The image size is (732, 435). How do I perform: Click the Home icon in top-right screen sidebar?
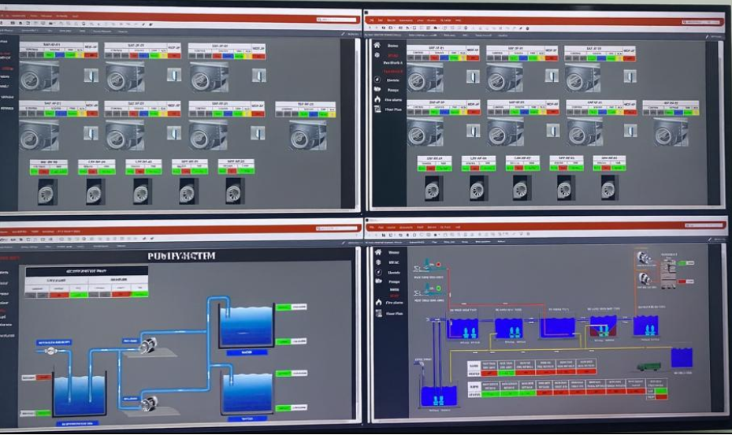click(x=377, y=45)
